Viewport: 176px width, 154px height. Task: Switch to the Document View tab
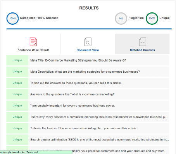88,50
